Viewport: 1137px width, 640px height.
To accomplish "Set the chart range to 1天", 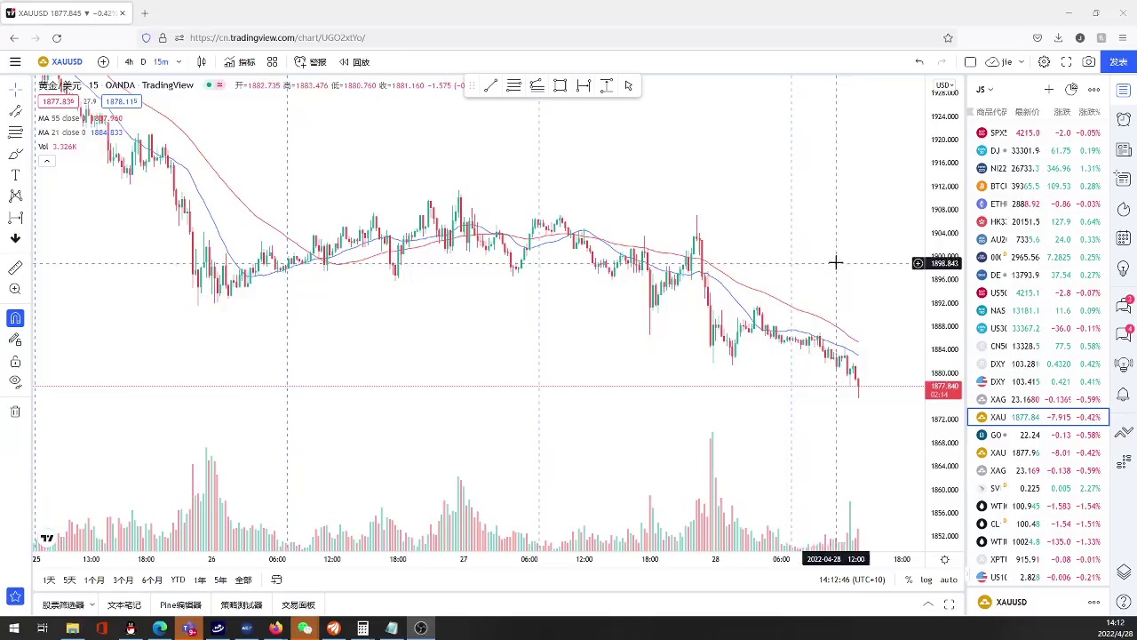I will (49, 580).
